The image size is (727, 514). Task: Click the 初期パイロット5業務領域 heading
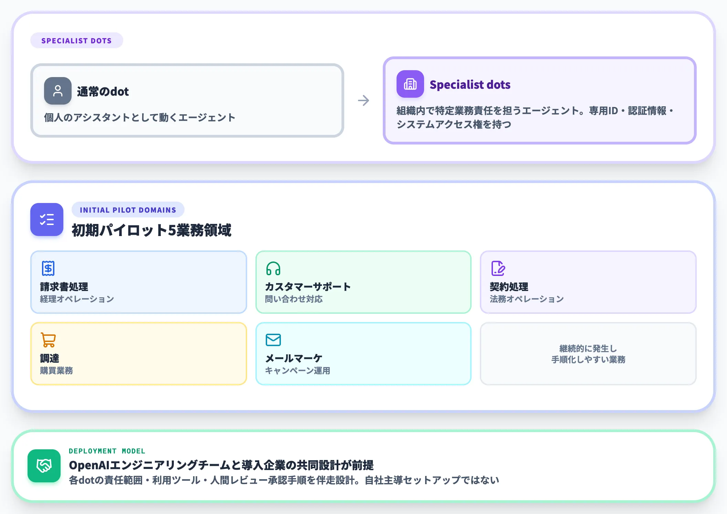tap(151, 230)
